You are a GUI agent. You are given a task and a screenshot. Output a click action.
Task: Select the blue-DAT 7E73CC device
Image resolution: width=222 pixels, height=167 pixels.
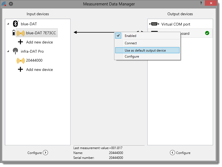point(41,33)
